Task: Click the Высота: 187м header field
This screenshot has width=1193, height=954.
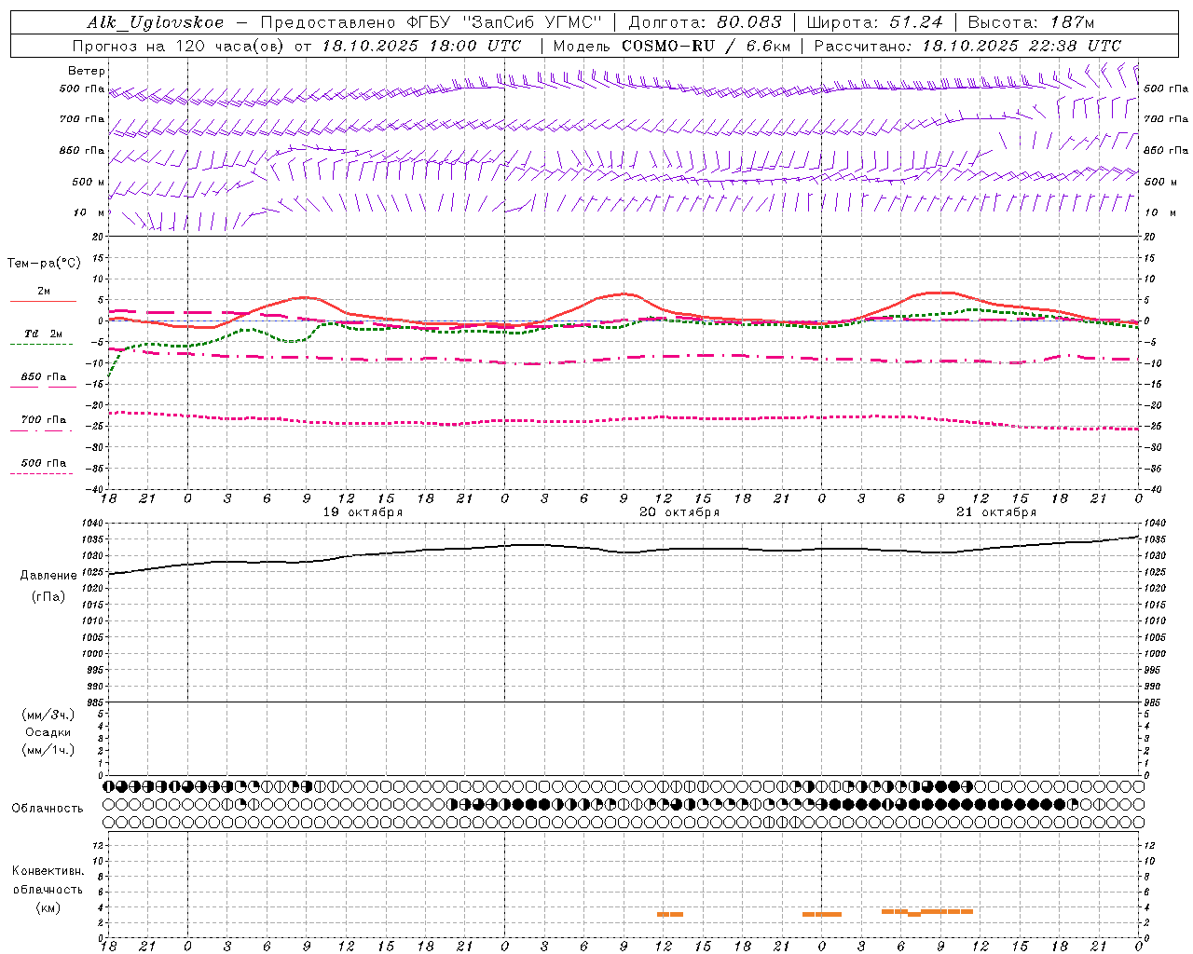Action: coord(1031,22)
